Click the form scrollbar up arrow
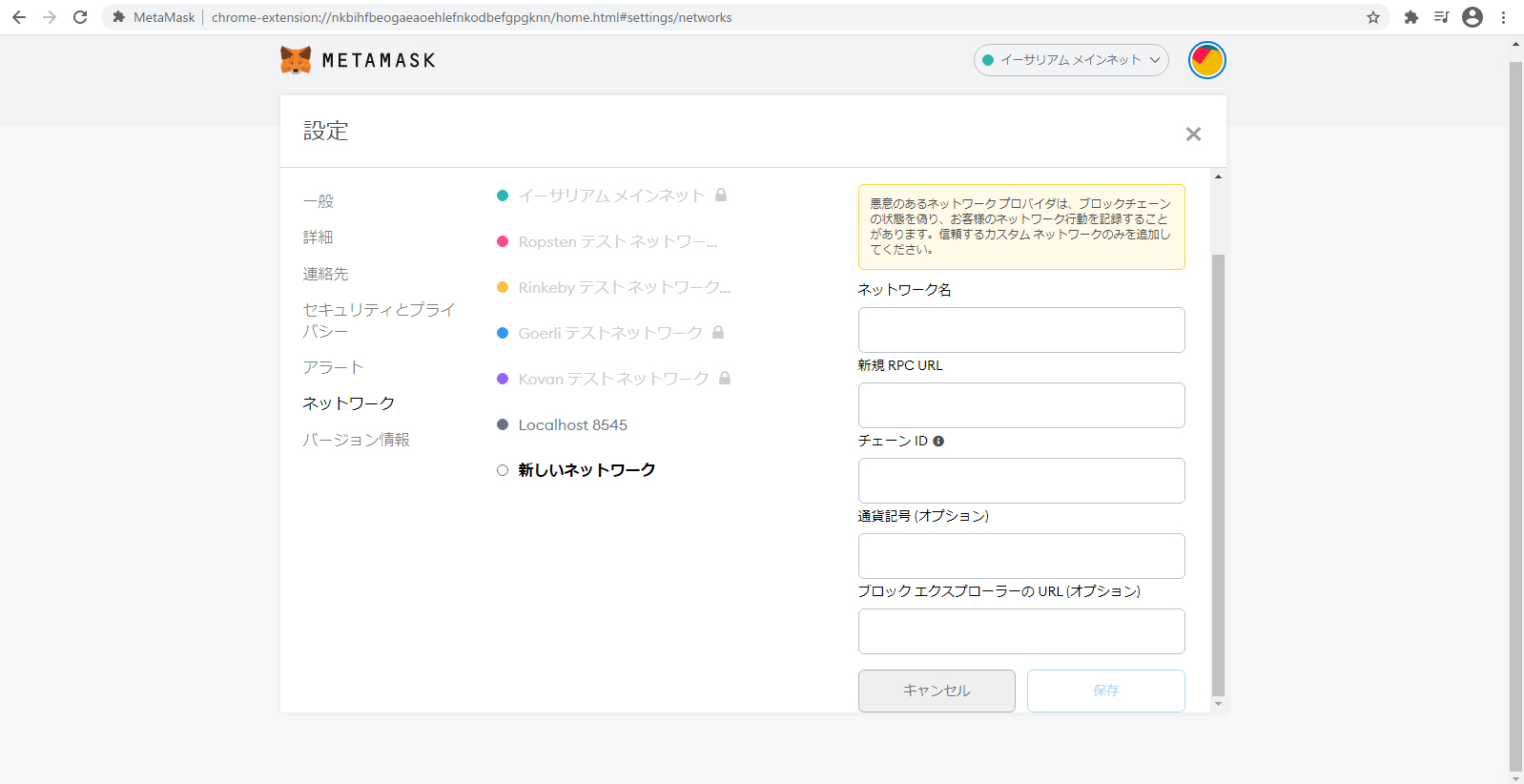The image size is (1524, 784). click(x=1218, y=176)
